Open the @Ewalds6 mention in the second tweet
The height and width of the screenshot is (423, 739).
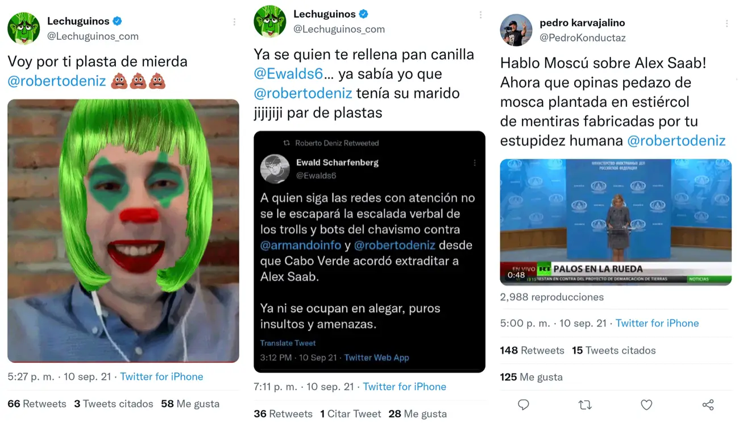[x=288, y=73]
